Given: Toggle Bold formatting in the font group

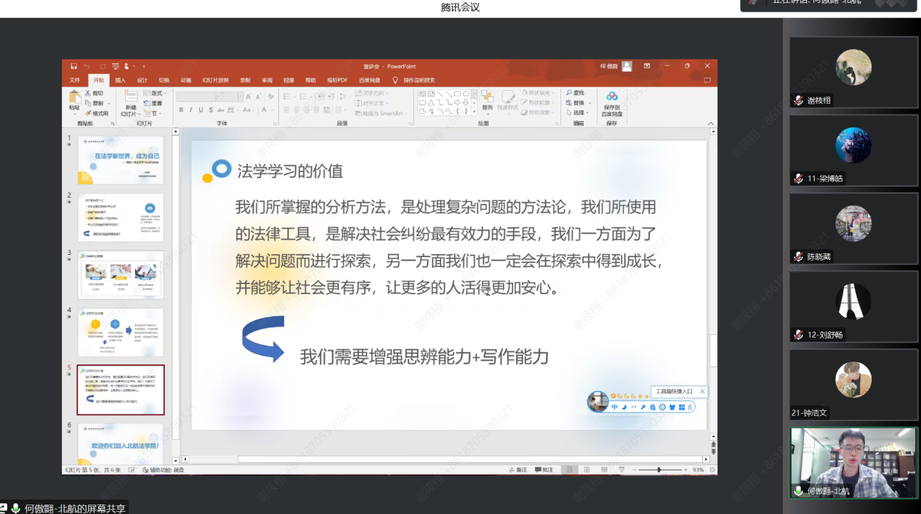Looking at the screenshot, I should (x=181, y=110).
